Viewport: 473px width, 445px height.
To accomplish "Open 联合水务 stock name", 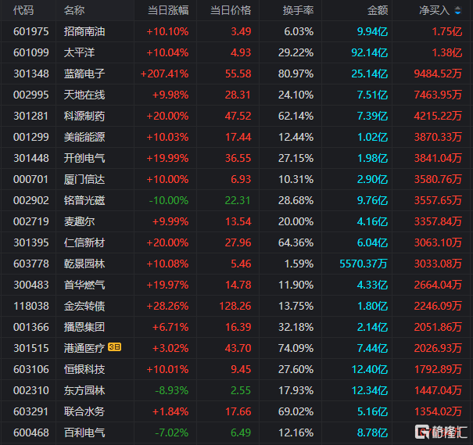I will 84,411.
